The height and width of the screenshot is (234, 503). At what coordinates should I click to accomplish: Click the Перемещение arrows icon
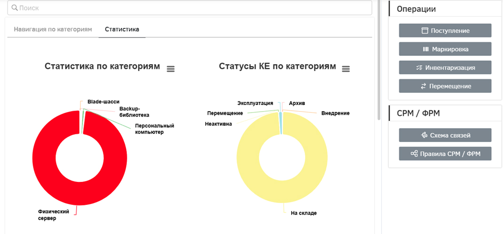click(423, 86)
